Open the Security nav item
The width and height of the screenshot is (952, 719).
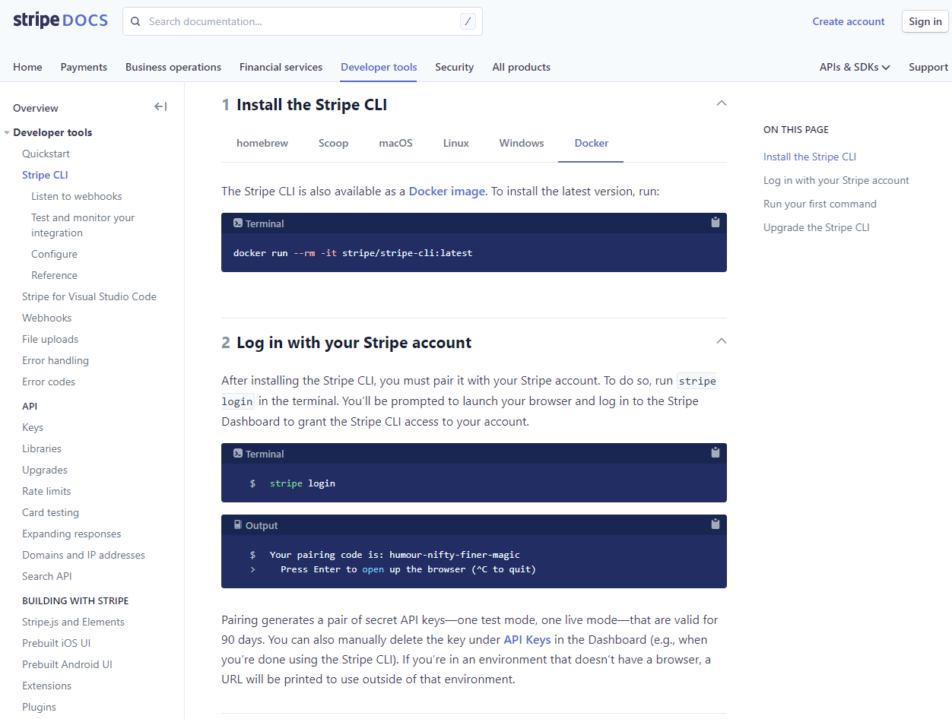(455, 67)
